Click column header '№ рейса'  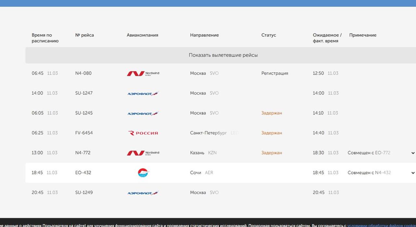(x=84, y=35)
